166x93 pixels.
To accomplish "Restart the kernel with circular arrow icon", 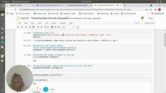I will click(x=56, y=27).
